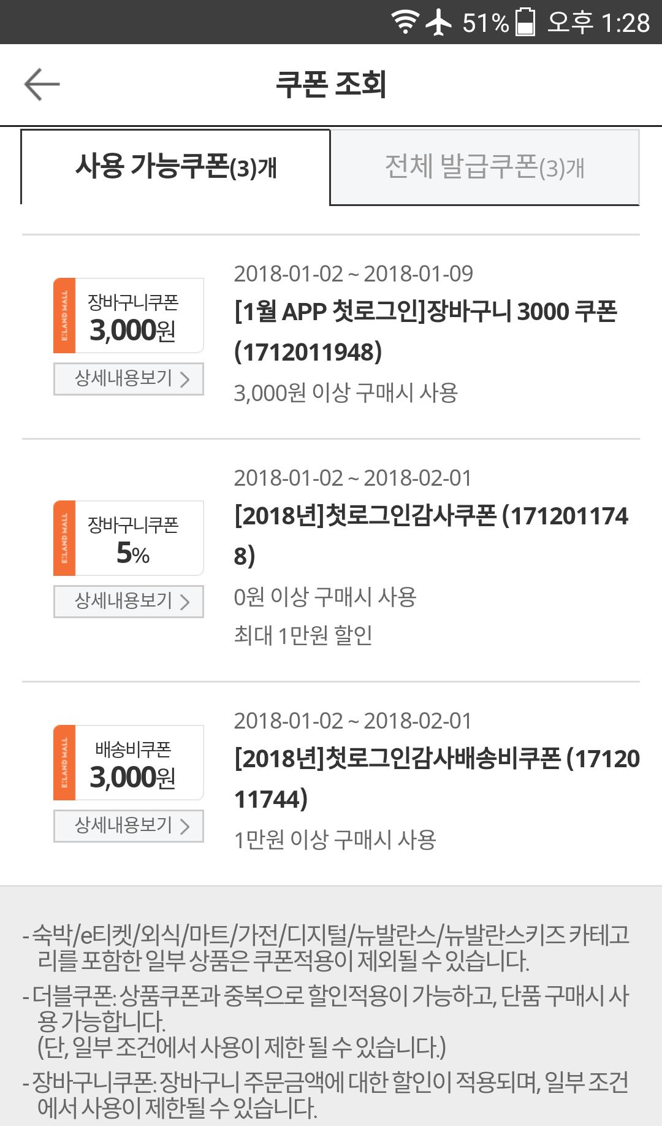
Task: Open 상세내용보기 for the shipping fee coupon
Action: 129,825
